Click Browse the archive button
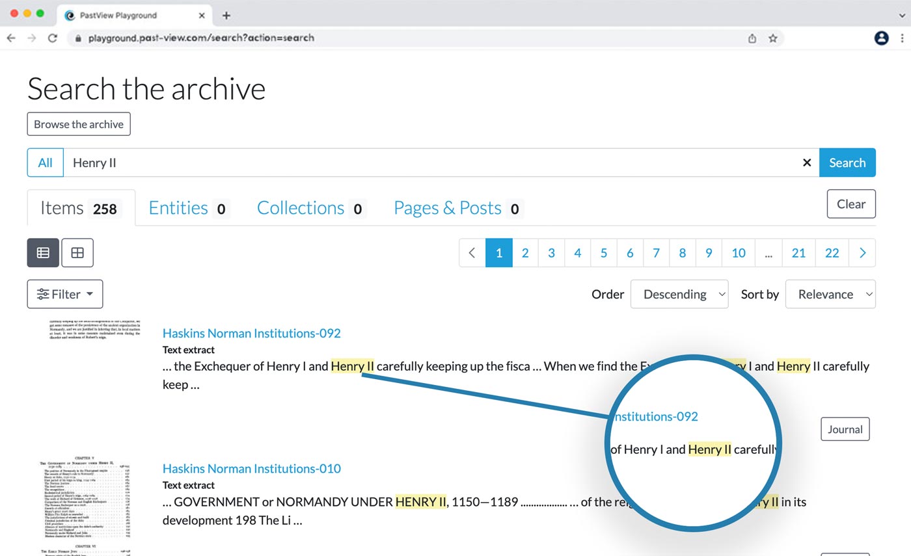The width and height of the screenshot is (911, 556). 79,124
